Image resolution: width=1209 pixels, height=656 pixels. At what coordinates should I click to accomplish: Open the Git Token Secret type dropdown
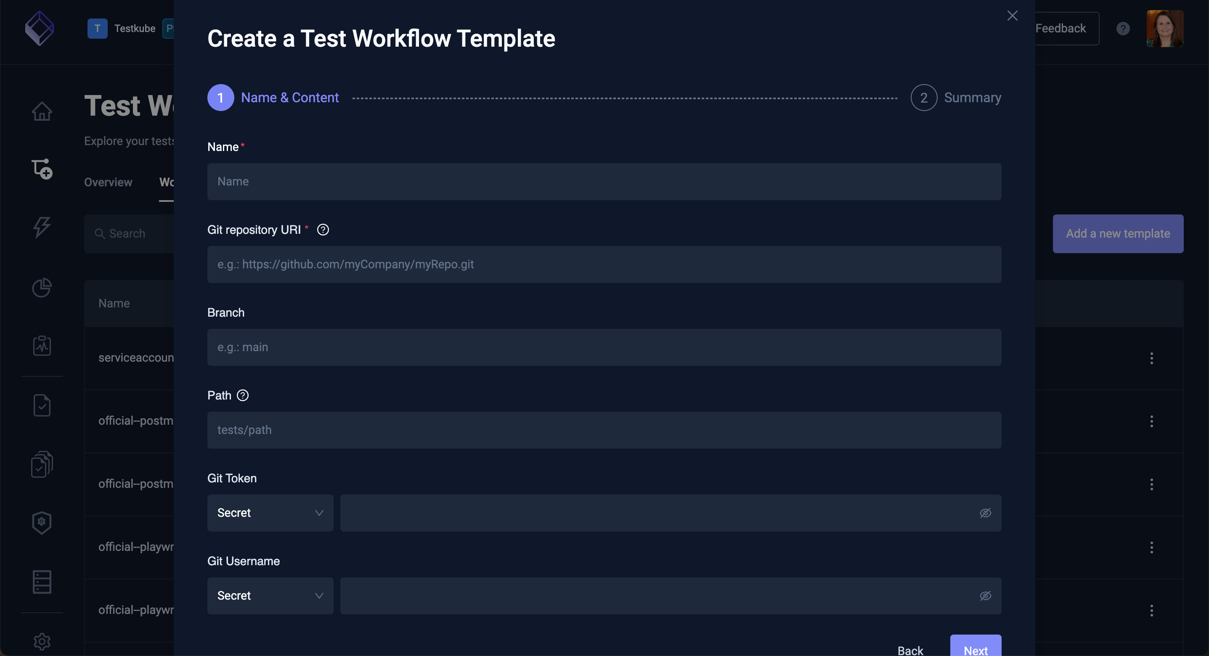click(x=270, y=513)
